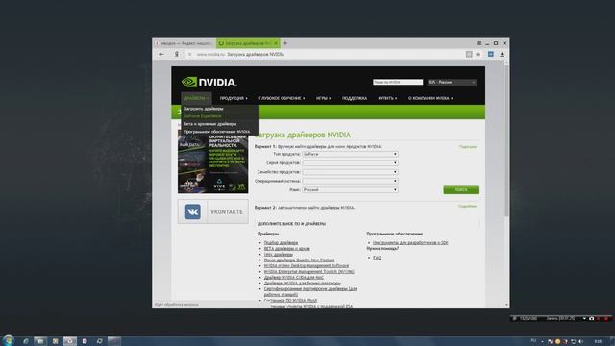Open the Драйверы menu on the NVIDIA navbar
This screenshot has width=615, height=346.
click(196, 98)
